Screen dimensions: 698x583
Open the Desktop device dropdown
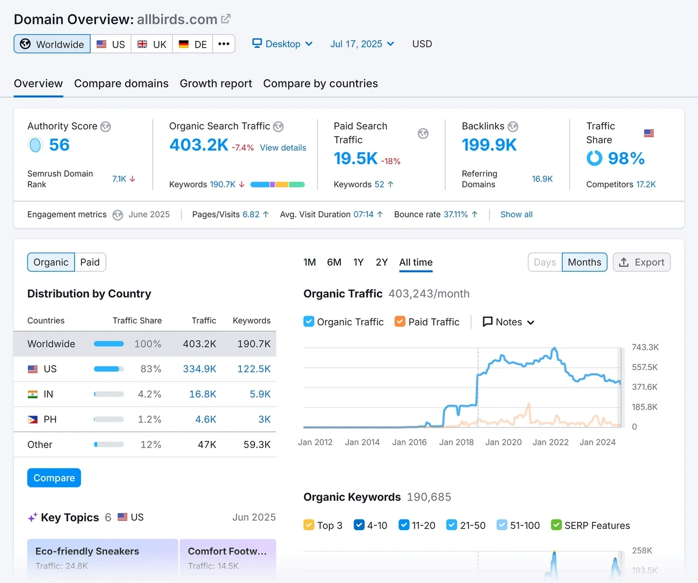[x=283, y=44]
